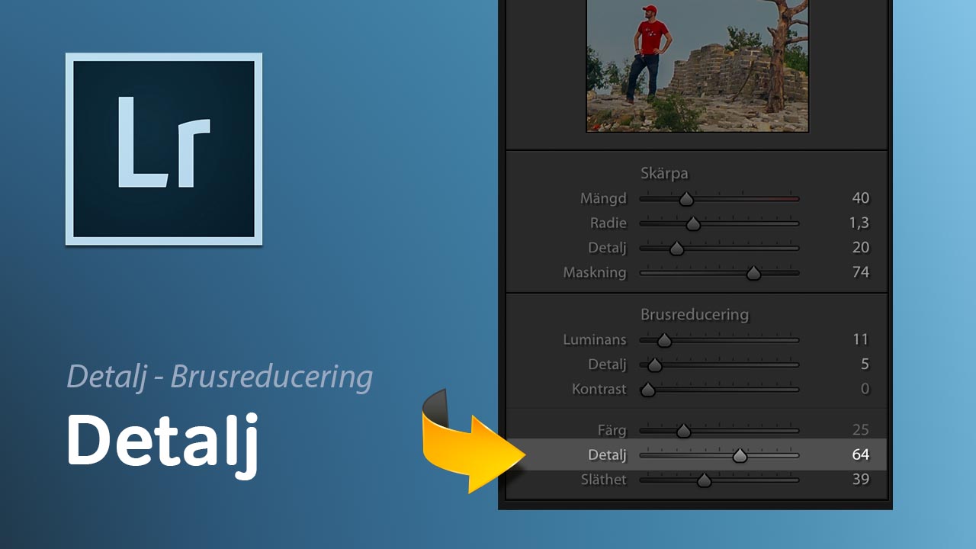Click the Brusreducering section heading
This screenshot has height=549, width=976.
[695, 314]
